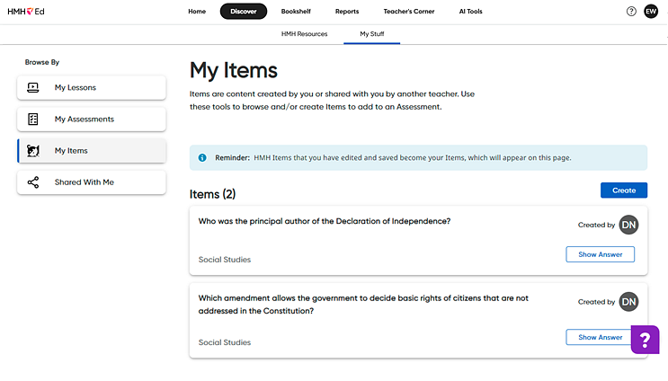668x381 pixels.
Task: Click Created by label on Declaration item
Action: [x=596, y=225]
